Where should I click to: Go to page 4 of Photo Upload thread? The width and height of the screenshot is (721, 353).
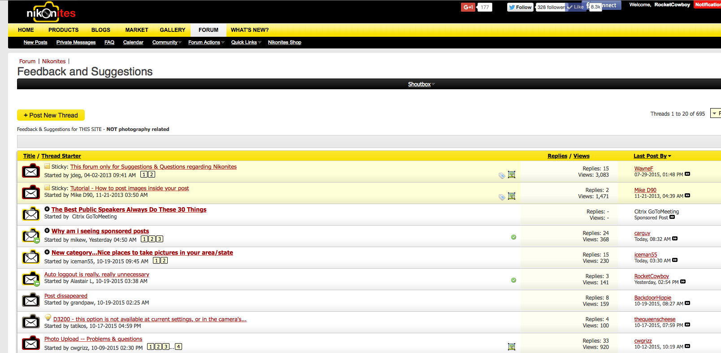point(178,347)
